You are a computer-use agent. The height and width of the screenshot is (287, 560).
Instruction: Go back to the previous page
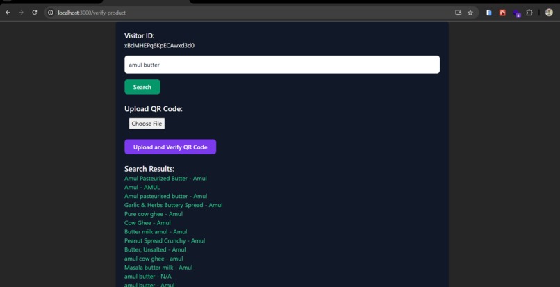click(x=8, y=13)
